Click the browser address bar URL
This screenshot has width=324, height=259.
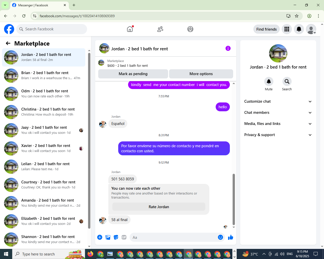[77, 16]
